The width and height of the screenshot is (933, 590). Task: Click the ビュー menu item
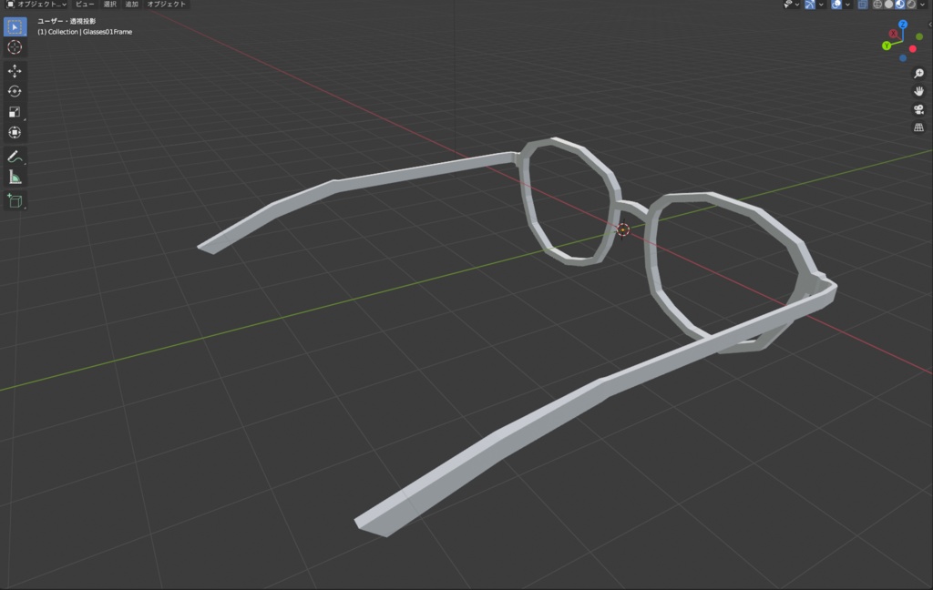tap(84, 5)
